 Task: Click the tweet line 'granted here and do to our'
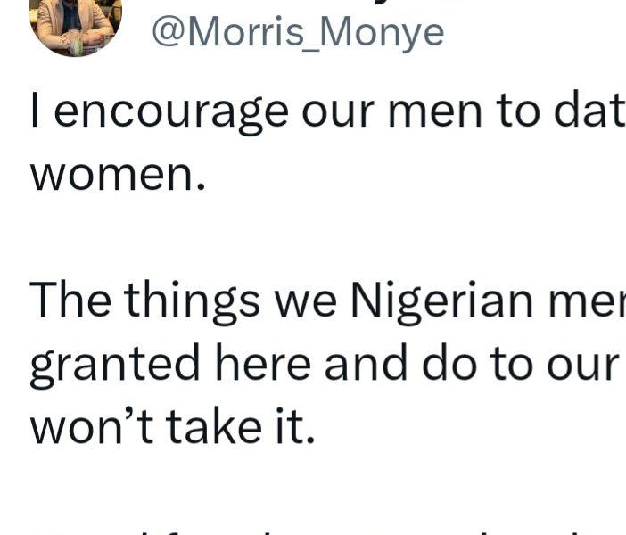325,366
